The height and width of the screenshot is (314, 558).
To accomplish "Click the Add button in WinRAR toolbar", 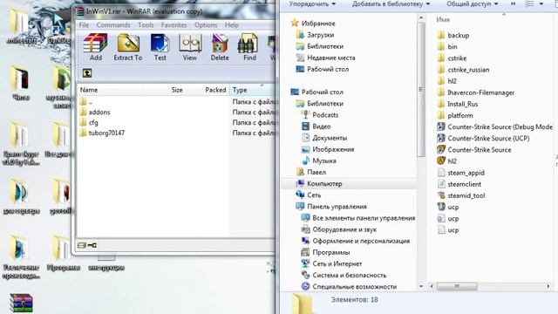I will (95, 47).
